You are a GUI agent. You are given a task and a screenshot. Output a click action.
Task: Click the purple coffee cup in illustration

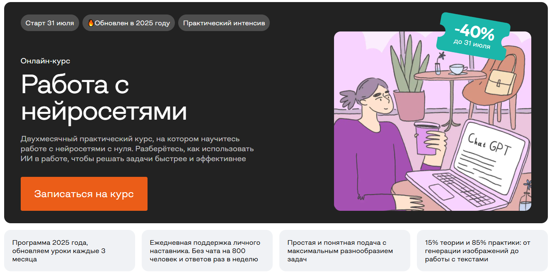426,138
